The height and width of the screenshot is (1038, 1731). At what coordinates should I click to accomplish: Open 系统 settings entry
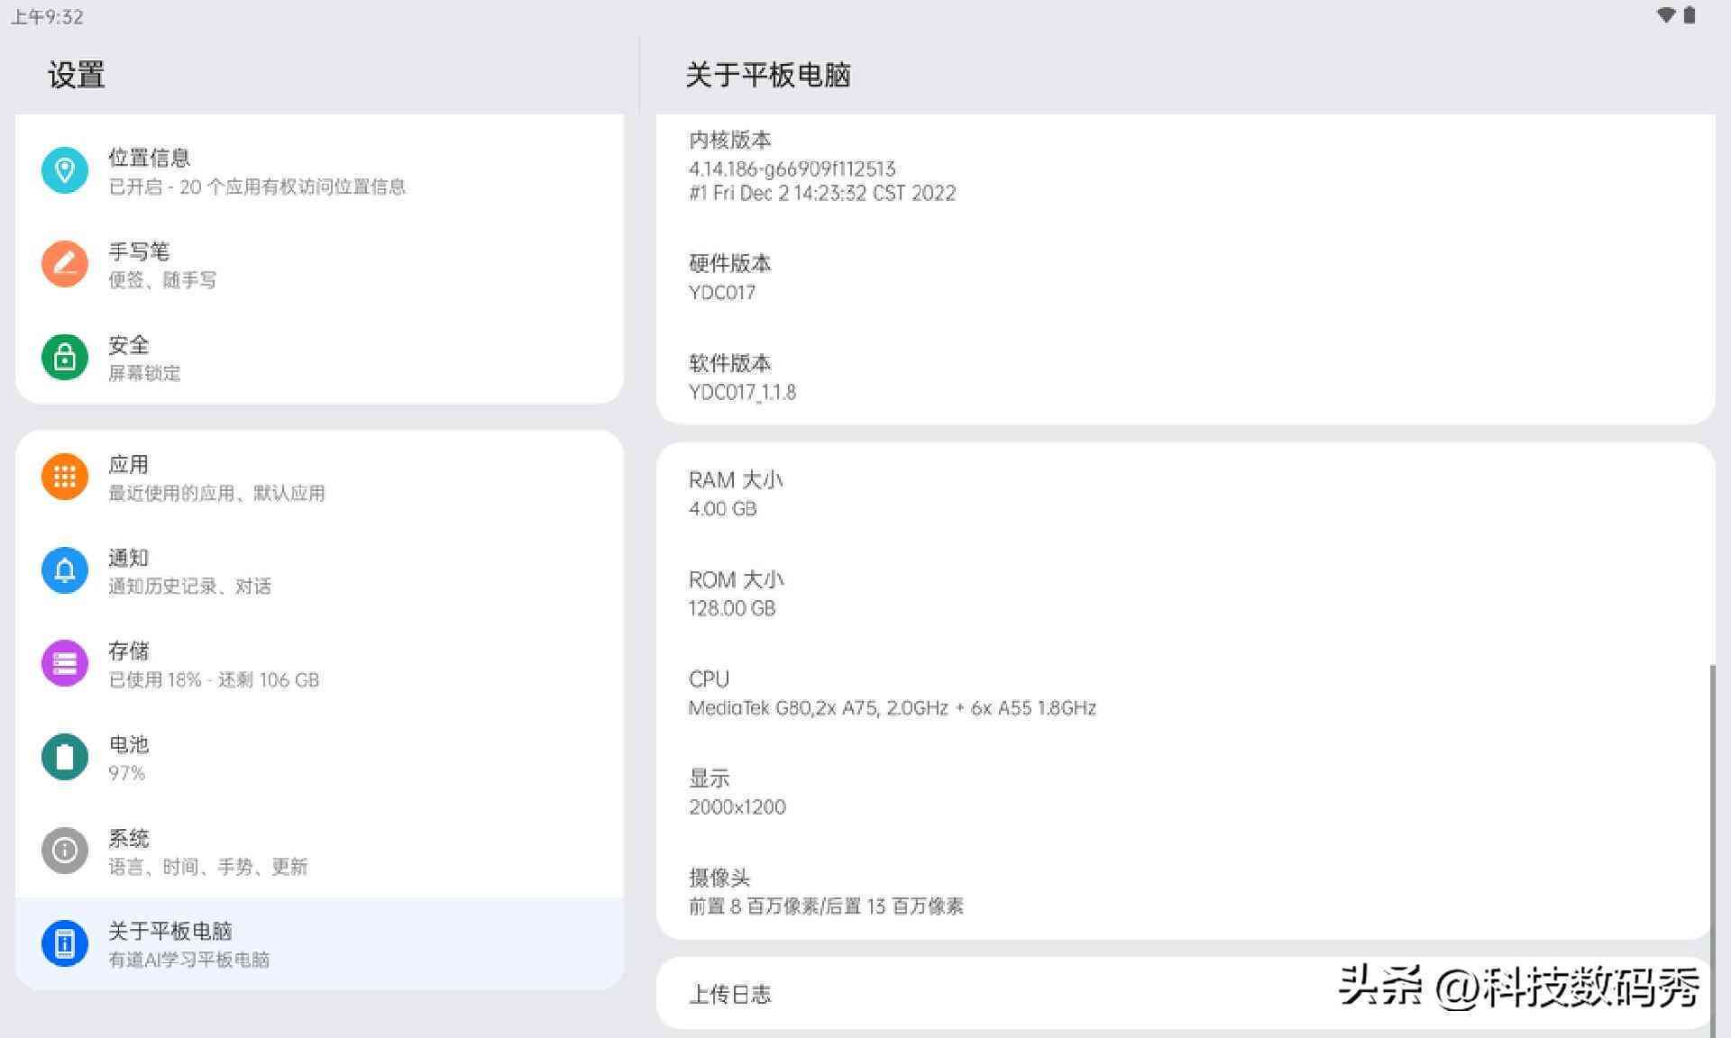coord(319,851)
